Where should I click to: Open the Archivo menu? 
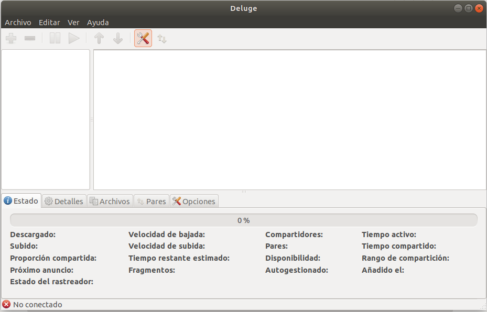[18, 23]
